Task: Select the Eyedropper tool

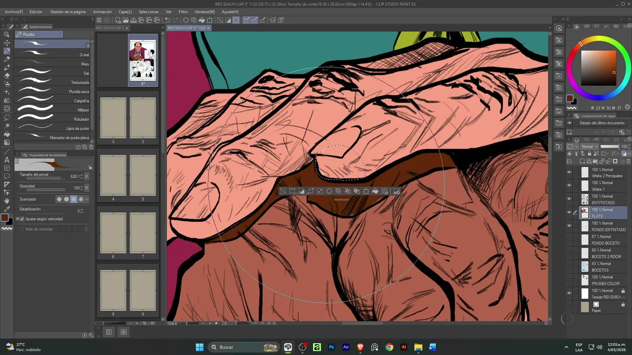Action: [x=7, y=209]
